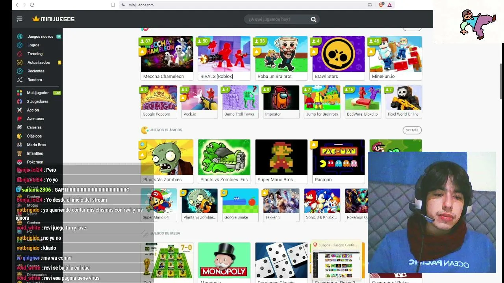Open the Juegos Clásicos section heading
Image resolution: width=504 pixels, height=283 pixels.
pos(166,130)
